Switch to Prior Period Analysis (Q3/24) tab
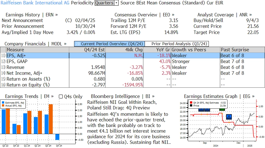 (177, 44)
